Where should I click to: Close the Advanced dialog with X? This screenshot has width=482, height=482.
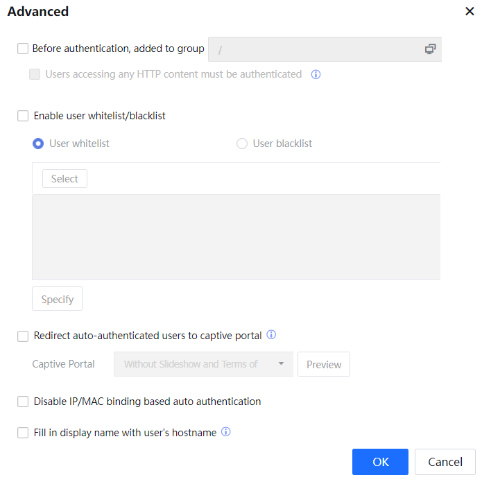coord(469,11)
